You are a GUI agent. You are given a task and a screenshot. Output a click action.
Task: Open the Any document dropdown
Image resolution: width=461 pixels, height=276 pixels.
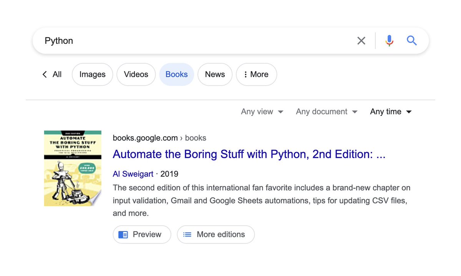point(327,112)
